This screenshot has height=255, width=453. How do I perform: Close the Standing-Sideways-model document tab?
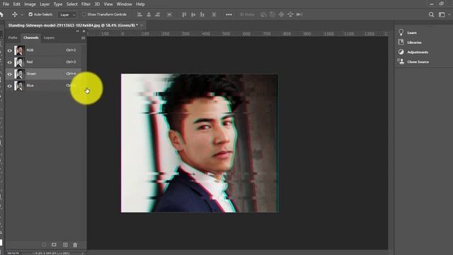tap(142, 25)
